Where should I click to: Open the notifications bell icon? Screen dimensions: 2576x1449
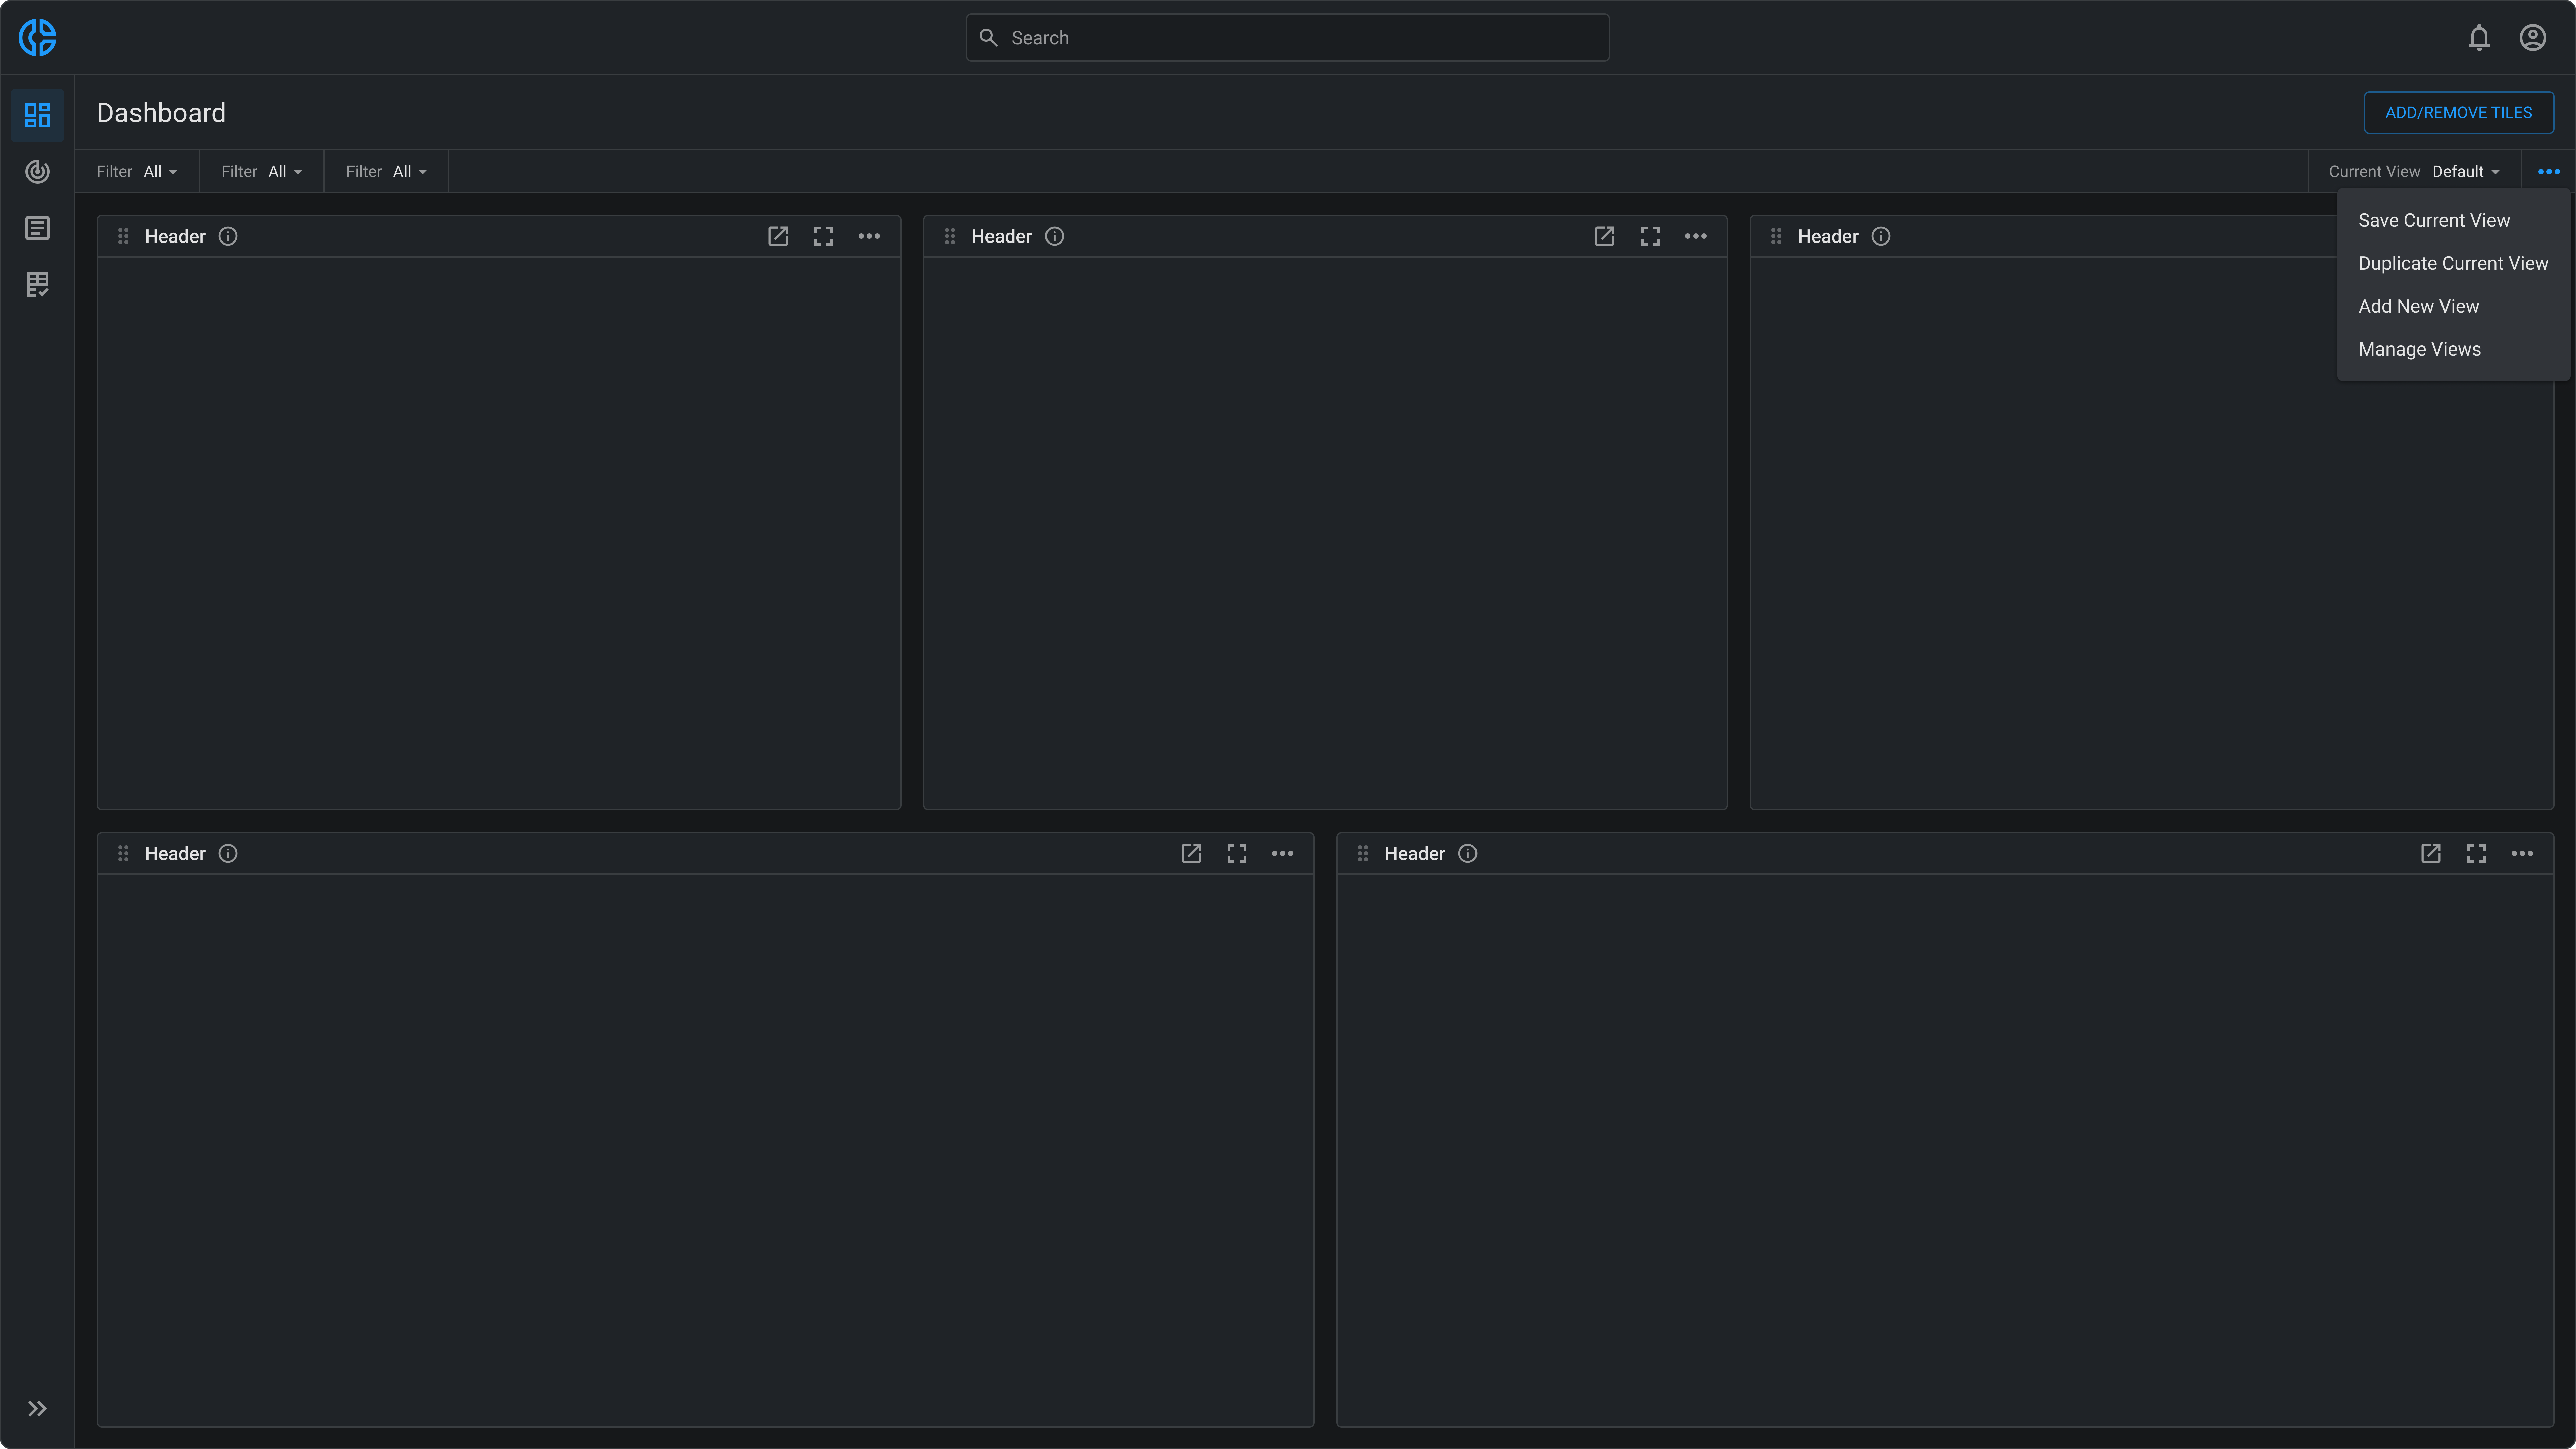coord(2478,38)
